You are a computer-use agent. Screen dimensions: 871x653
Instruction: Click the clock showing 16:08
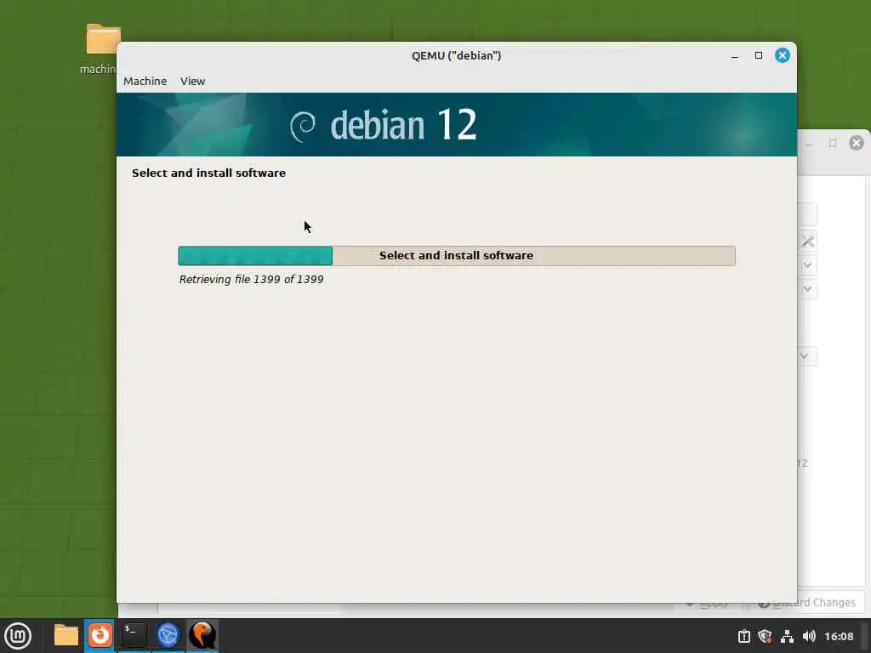(839, 636)
